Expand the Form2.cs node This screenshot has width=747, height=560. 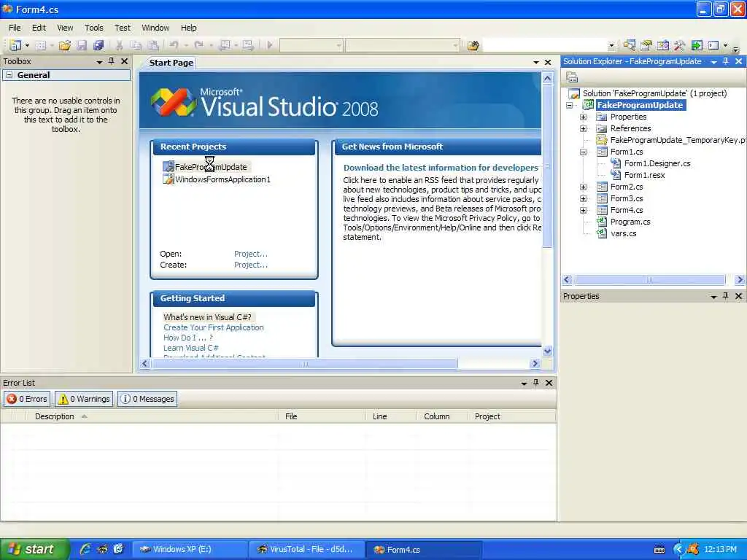(x=583, y=187)
